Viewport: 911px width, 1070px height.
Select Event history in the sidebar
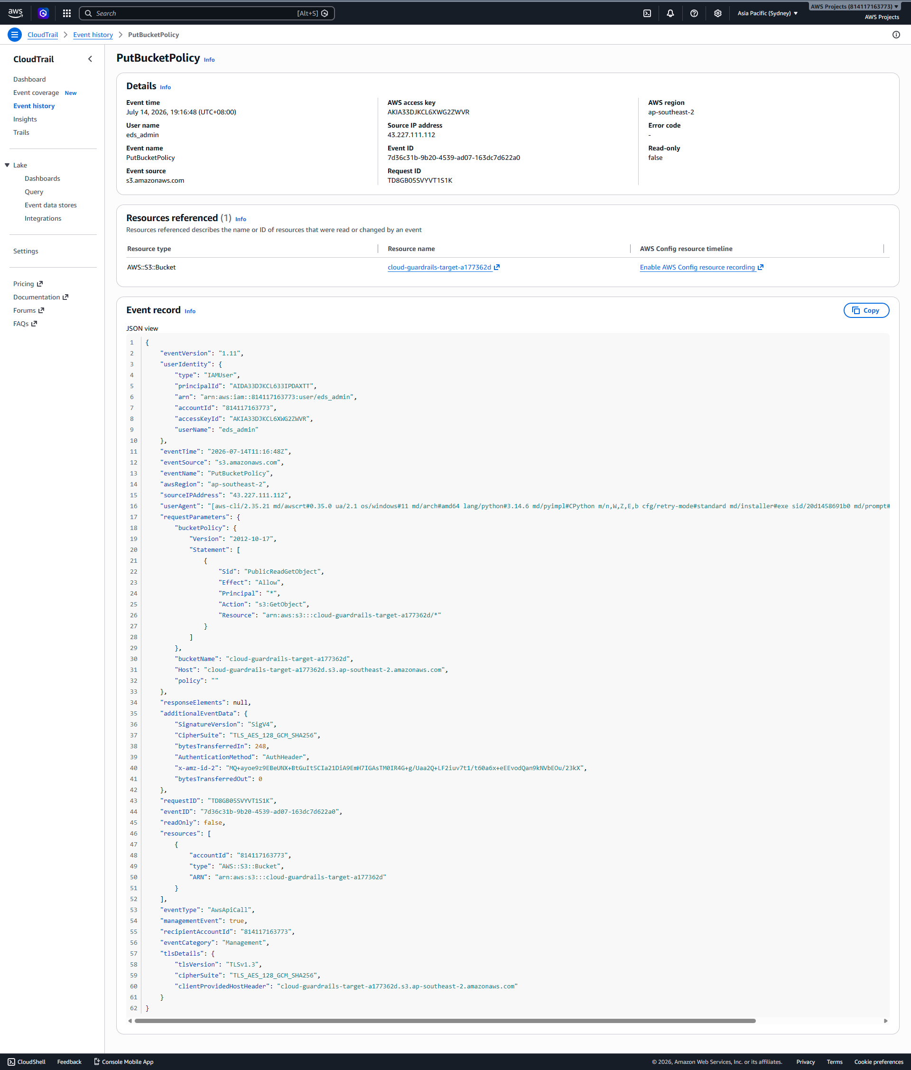point(34,106)
